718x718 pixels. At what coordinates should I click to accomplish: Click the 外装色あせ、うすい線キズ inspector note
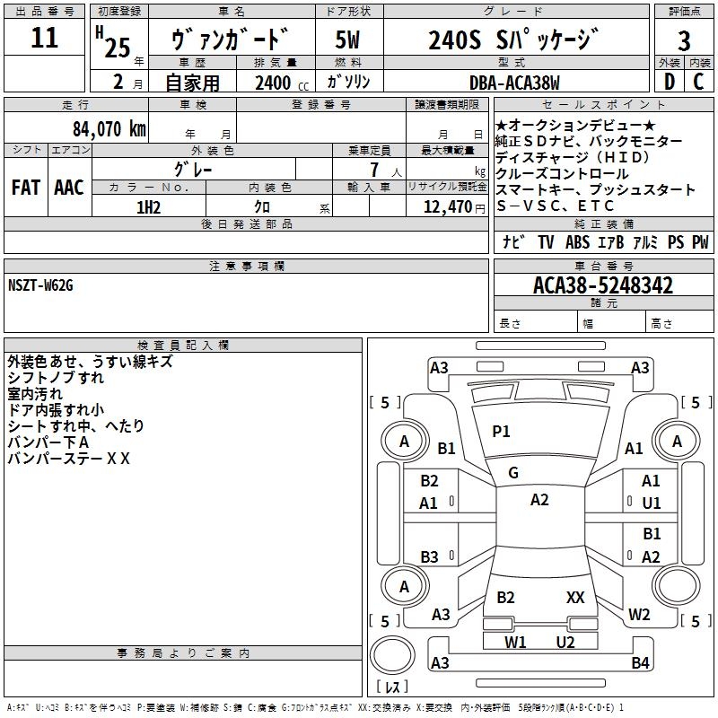click(x=91, y=362)
